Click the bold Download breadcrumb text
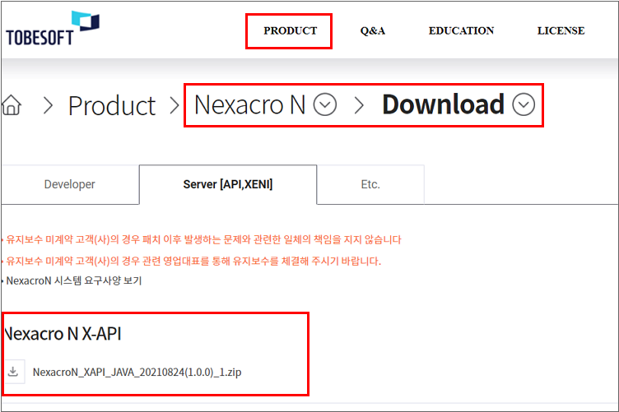619x412 pixels. 443,104
